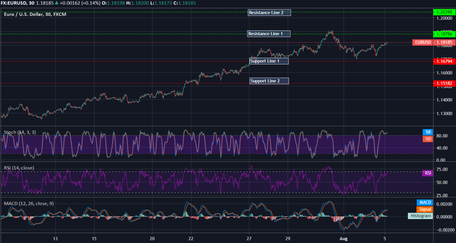Click the 5 date on time axis

[385, 238]
